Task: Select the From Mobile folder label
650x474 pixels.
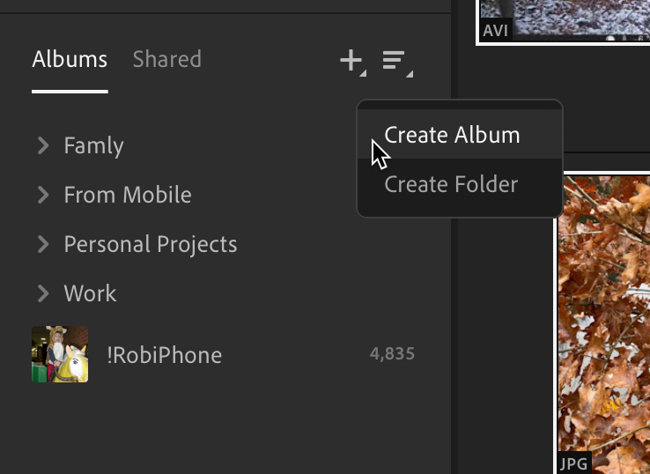Action: [128, 195]
